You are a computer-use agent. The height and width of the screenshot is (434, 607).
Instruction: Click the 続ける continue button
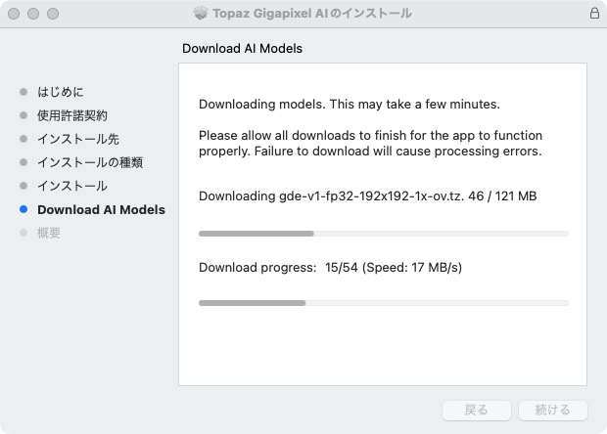coord(553,410)
